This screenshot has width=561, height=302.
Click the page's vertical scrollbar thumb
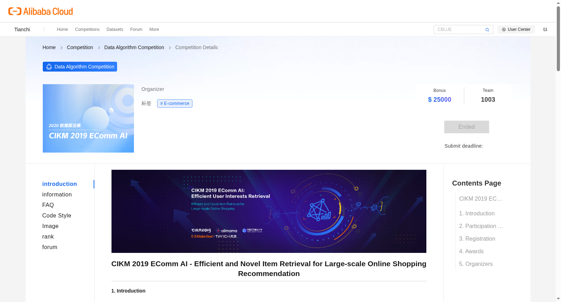coord(558,39)
